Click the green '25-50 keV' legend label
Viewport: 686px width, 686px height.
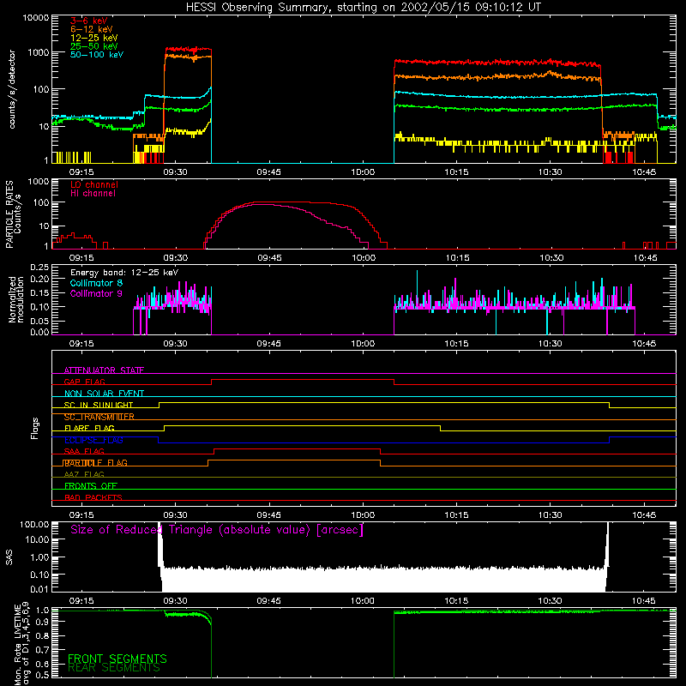coord(94,46)
